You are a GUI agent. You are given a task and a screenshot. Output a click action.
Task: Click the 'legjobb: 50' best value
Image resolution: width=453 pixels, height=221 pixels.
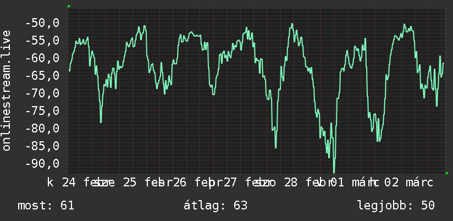396,206
